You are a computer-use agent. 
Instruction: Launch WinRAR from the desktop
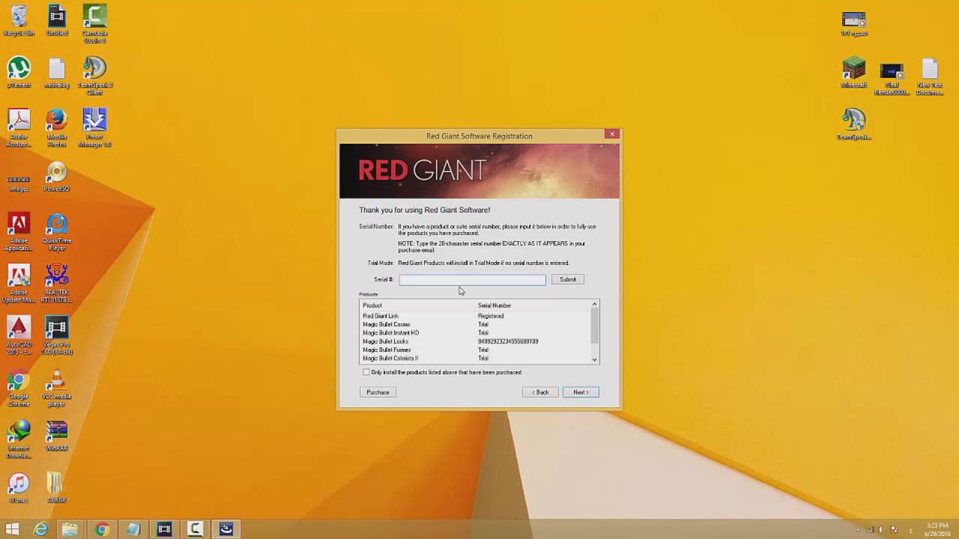pyautogui.click(x=57, y=436)
